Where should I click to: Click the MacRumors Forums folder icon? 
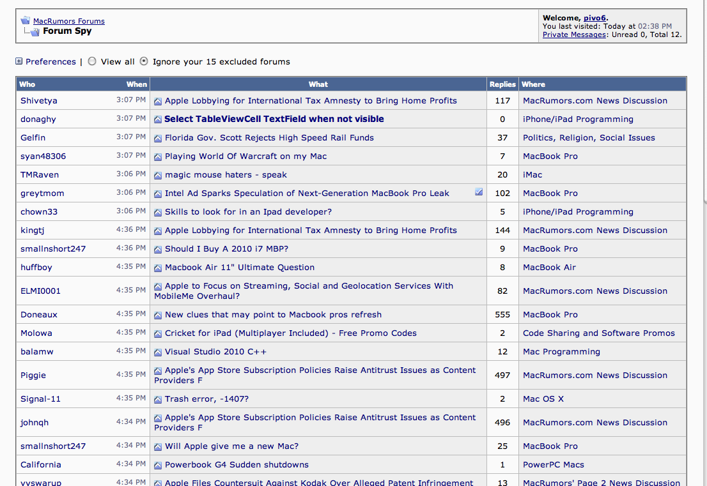(26, 20)
